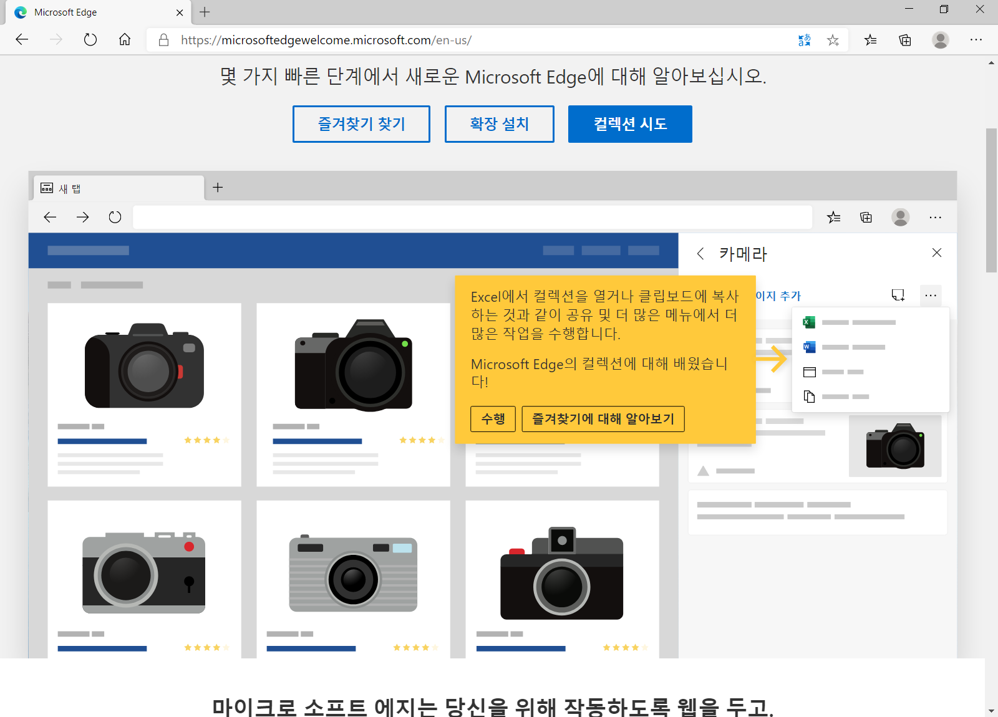The height and width of the screenshot is (717, 998).
Task: Open the Collections toolbar icon
Action: (x=905, y=40)
